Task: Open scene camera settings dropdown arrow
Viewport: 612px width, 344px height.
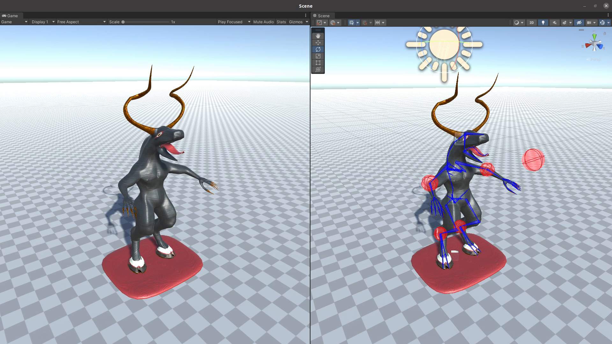Action: (594, 23)
